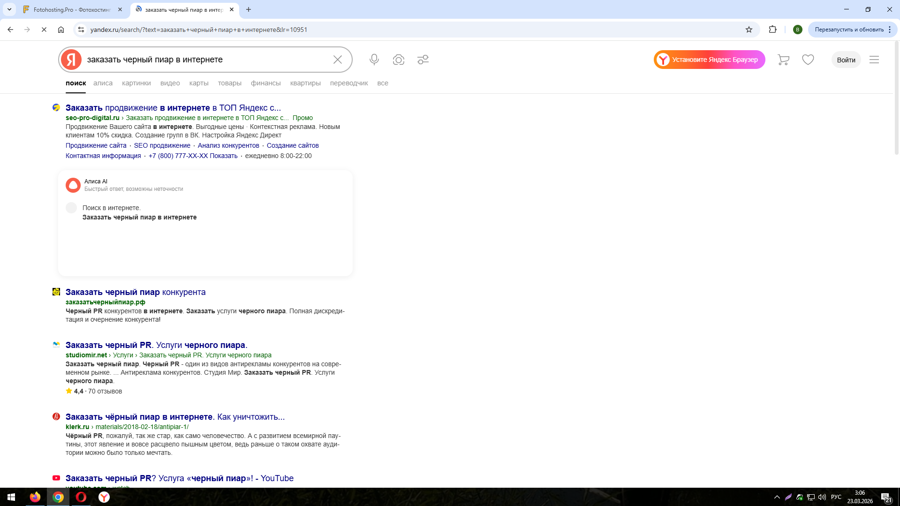Reveal phone number +7 (800) 777-XX-XX

coord(193,156)
